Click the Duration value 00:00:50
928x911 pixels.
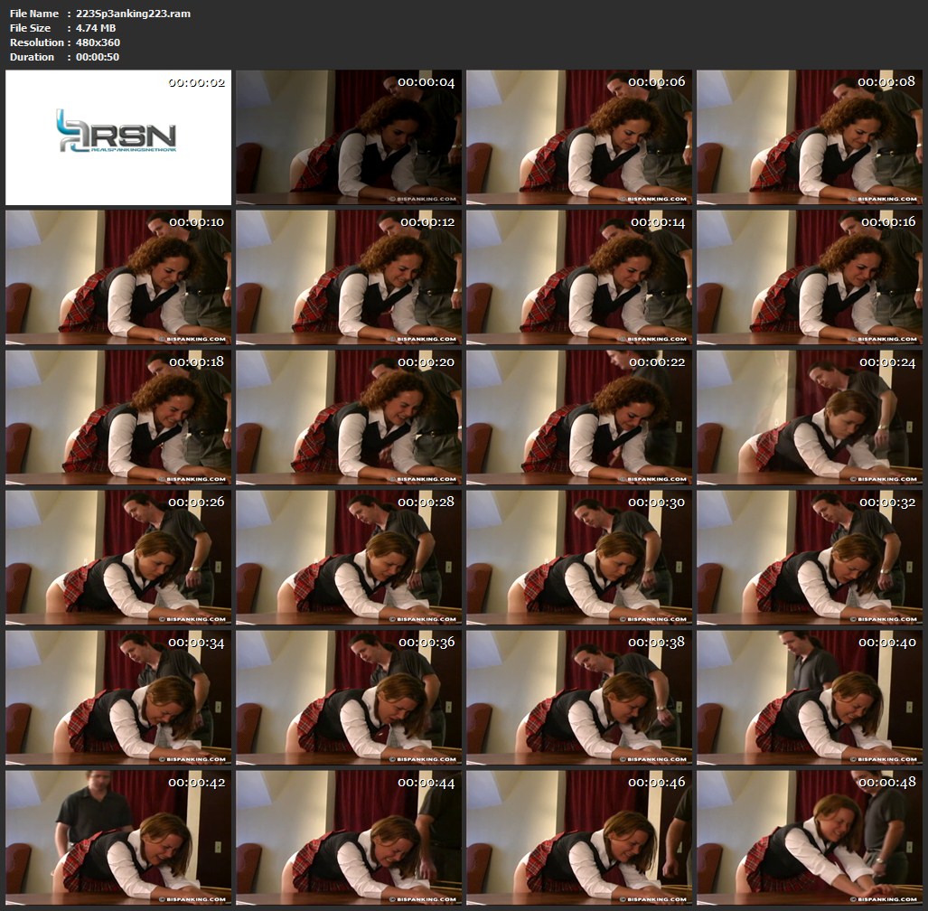pyautogui.click(x=98, y=57)
